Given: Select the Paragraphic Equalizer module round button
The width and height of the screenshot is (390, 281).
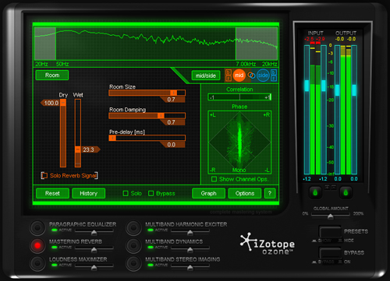Looking at the screenshot, I should point(37,228).
